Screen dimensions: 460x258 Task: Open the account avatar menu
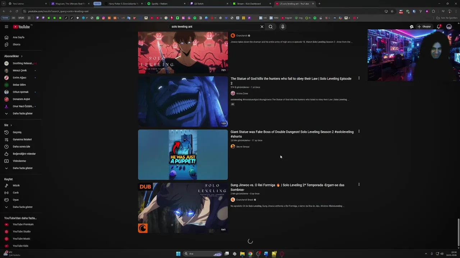[x=449, y=27]
